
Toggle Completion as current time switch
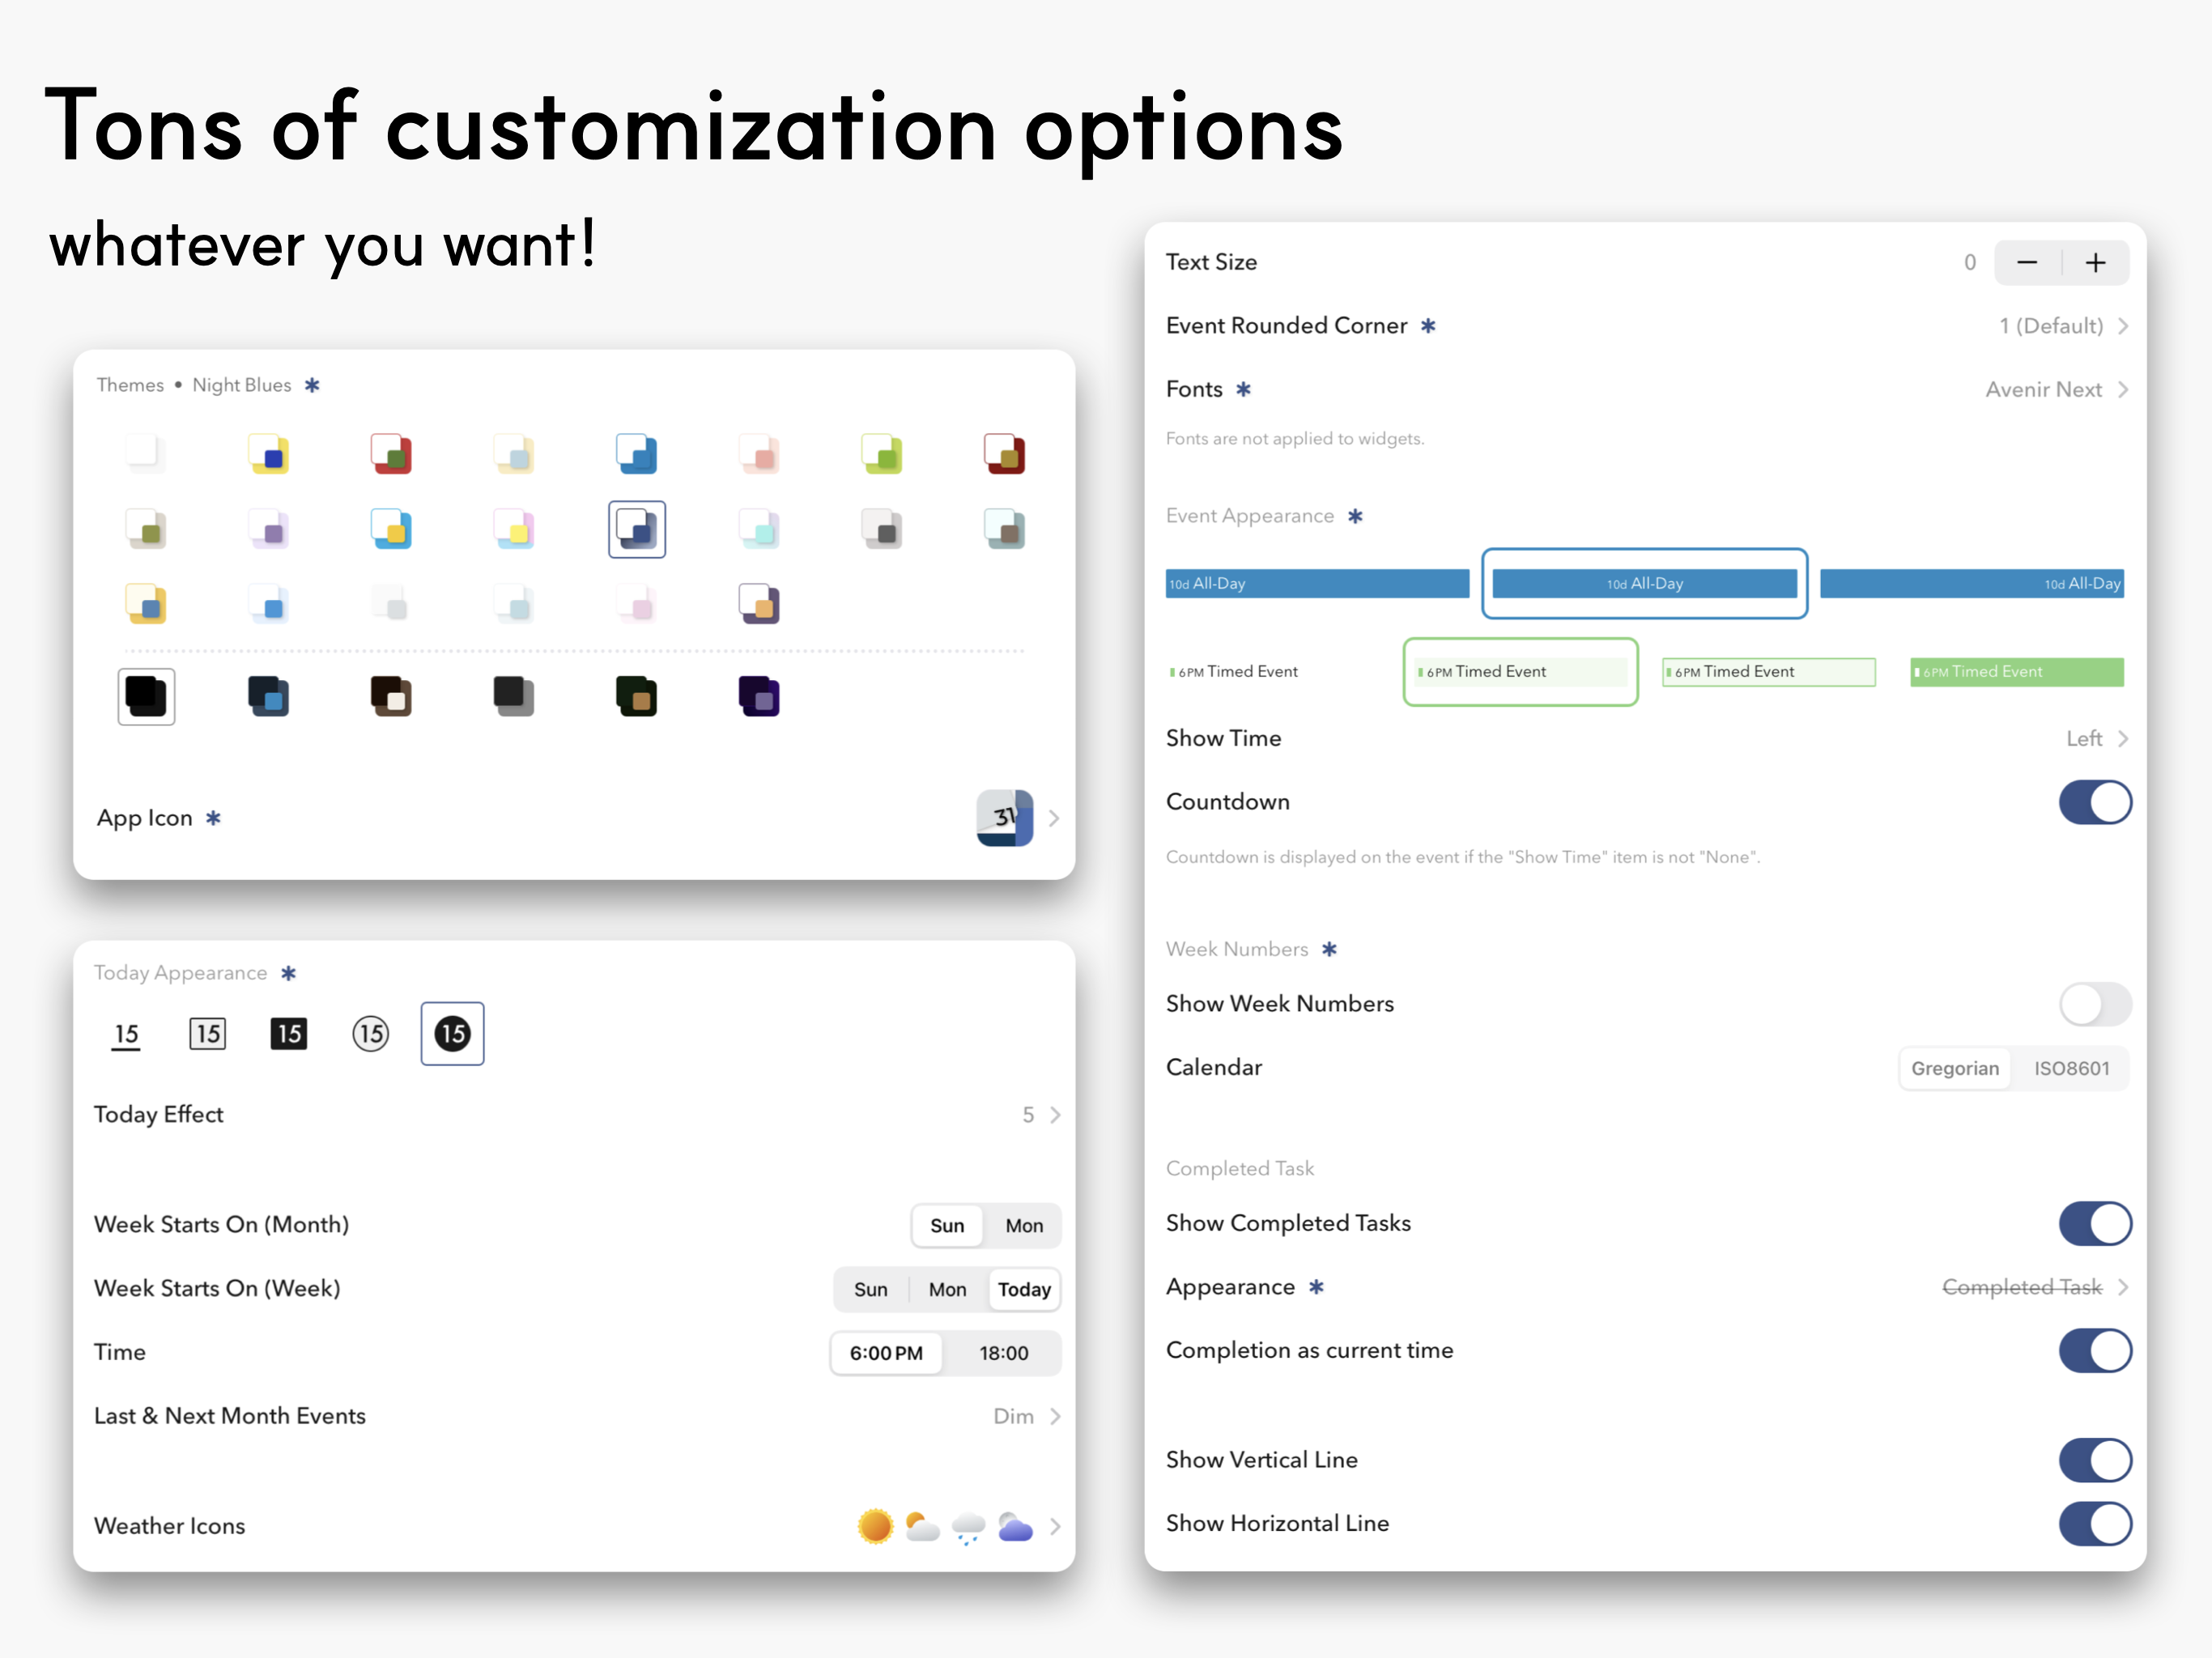click(x=2095, y=1351)
